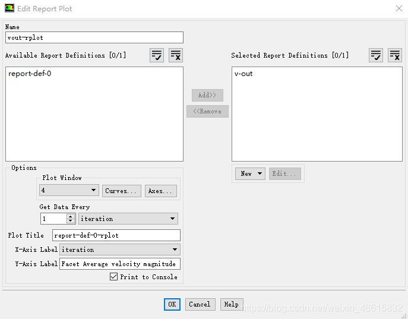The height and width of the screenshot is (319, 408).
Task: Confirm with the OK button
Action: point(172,304)
